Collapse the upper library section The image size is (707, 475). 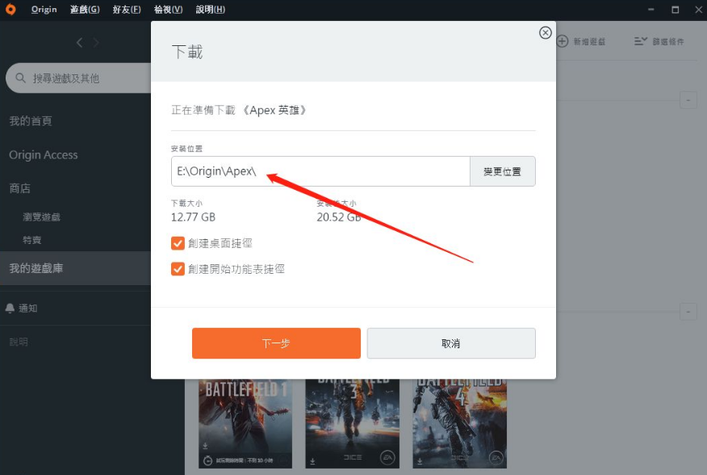[x=688, y=100]
